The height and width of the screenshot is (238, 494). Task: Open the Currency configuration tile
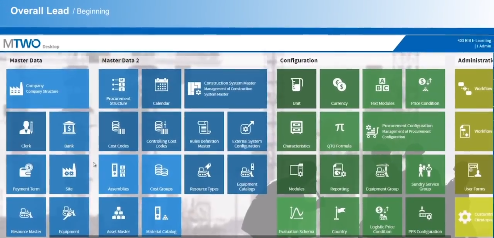[339, 89]
